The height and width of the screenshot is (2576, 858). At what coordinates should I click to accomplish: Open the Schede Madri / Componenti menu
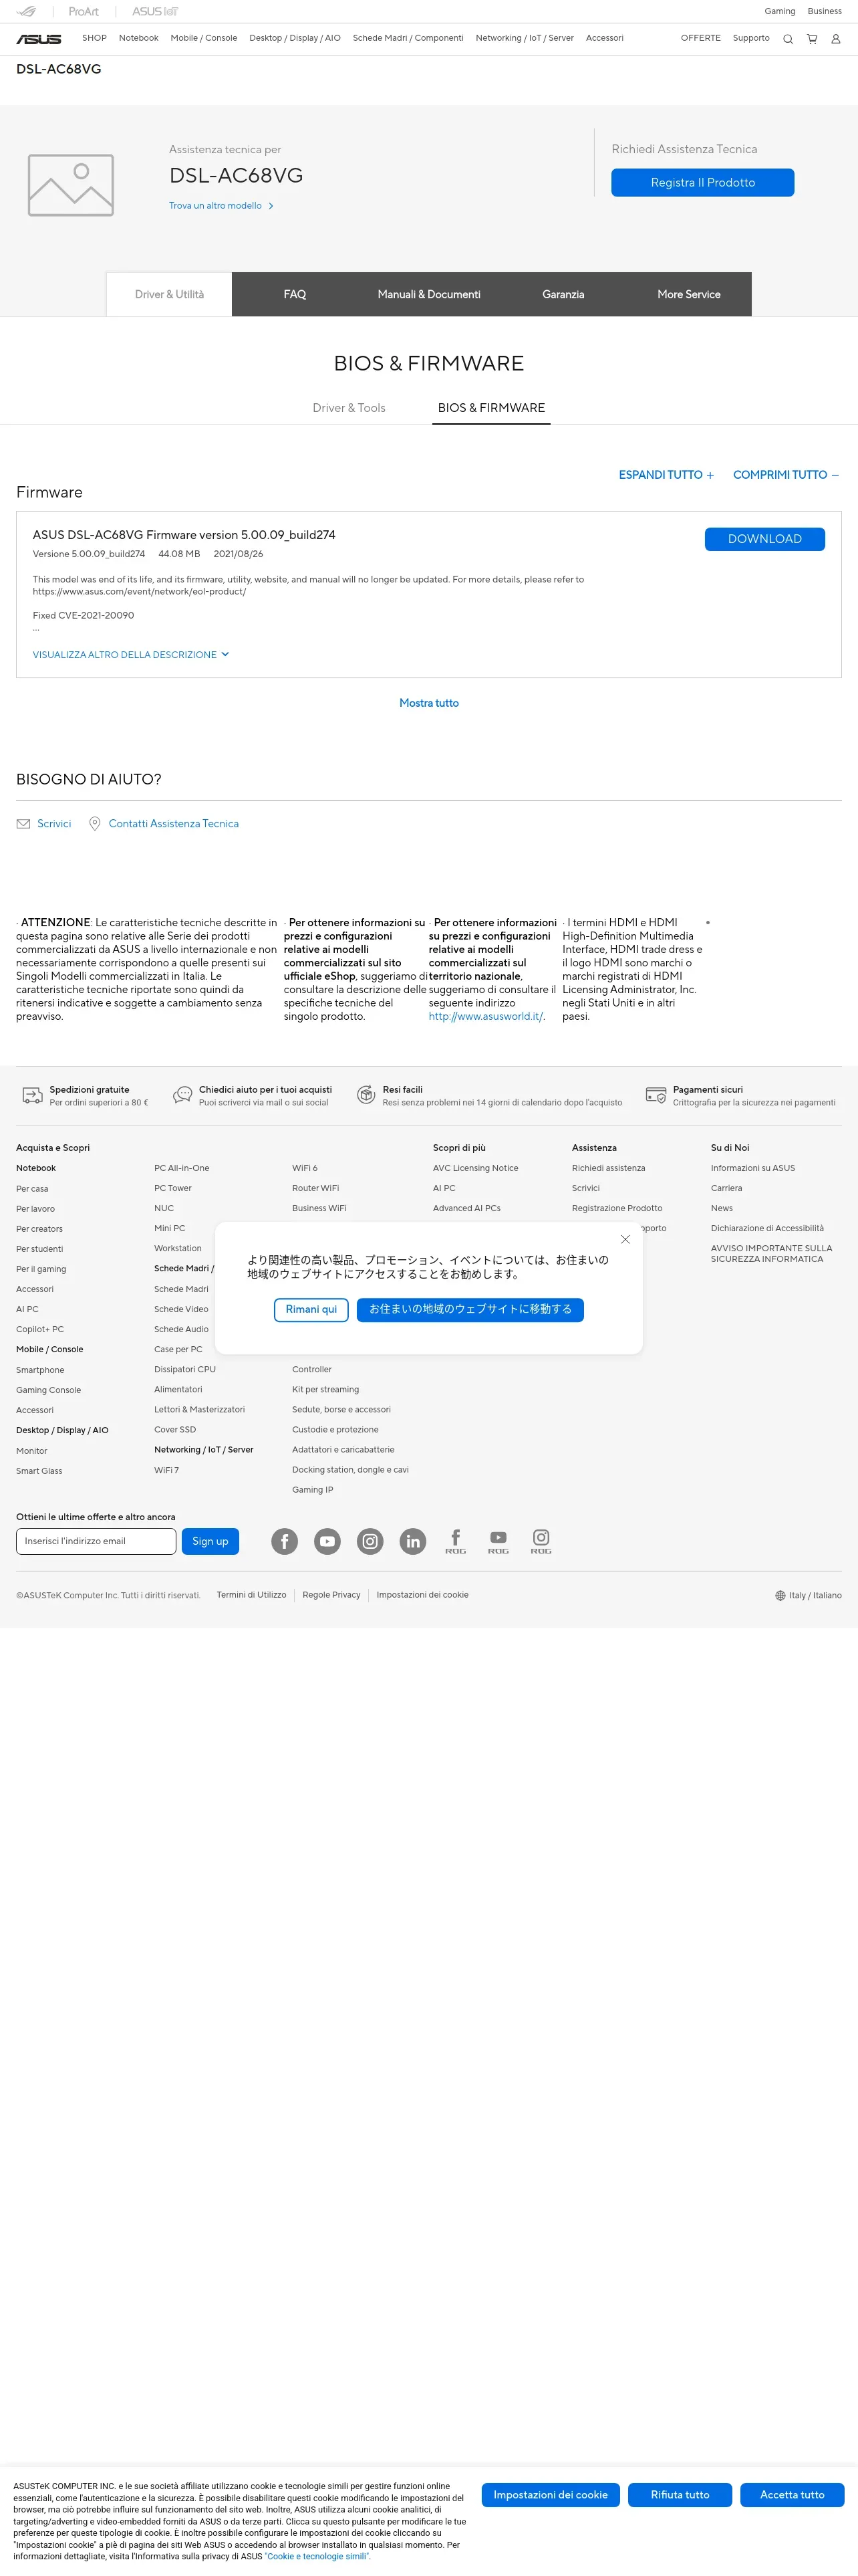[x=408, y=38]
